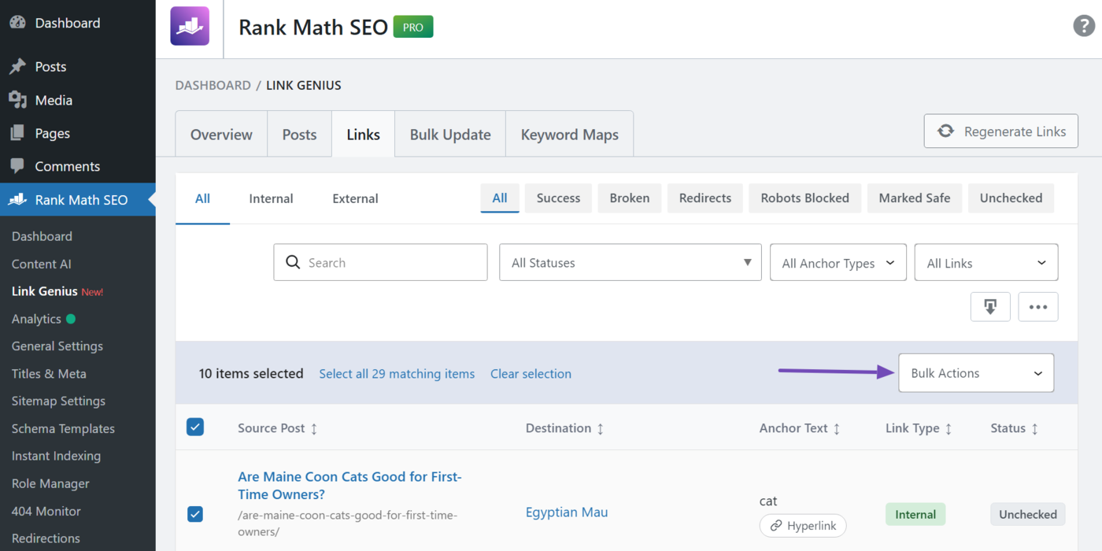Viewport: 1102px width, 551px height.
Task: Click the All status filter button
Action: [x=500, y=198]
